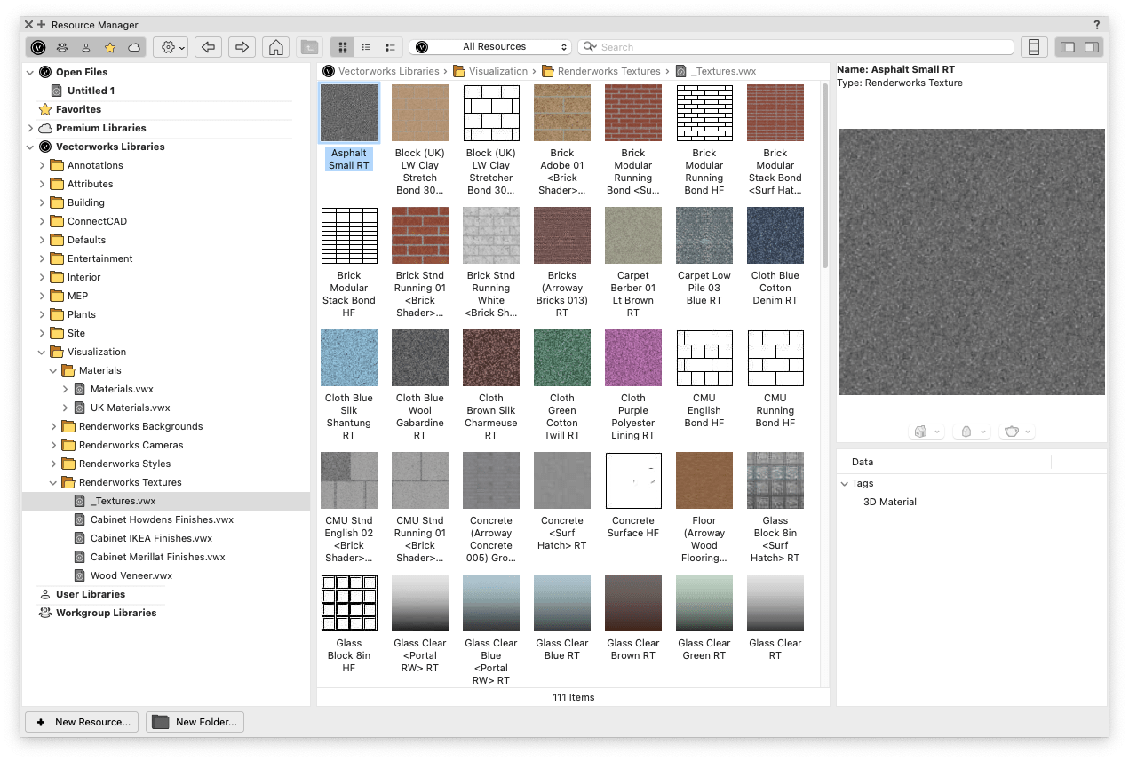The image size is (1129, 761).
Task: Open the object shape preview dropdown
Action: tap(973, 432)
